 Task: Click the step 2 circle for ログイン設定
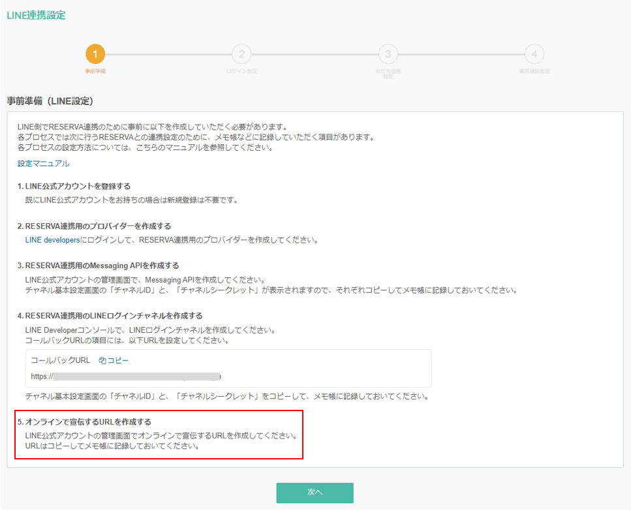coord(241,54)
